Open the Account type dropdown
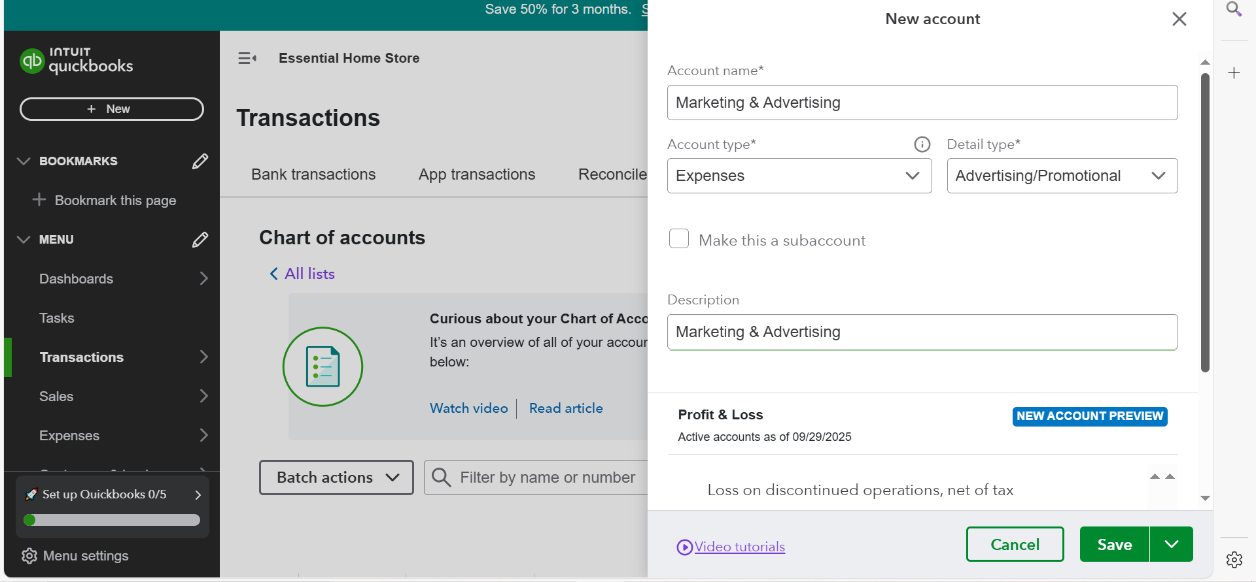The width and height of the screenshot is (1256, 582). tap(799, 176)
